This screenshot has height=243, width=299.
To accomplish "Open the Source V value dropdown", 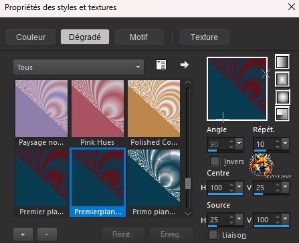I will pos(285,219).
